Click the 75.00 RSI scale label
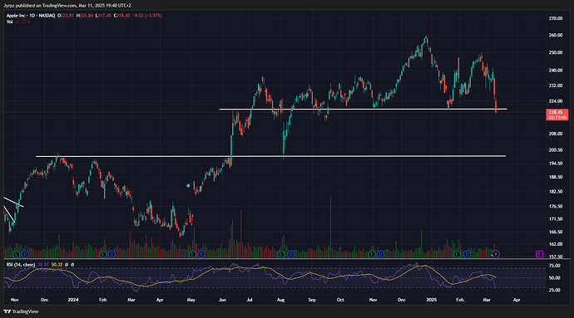Screen dimensions: 574x318 (x=555, y=266)
